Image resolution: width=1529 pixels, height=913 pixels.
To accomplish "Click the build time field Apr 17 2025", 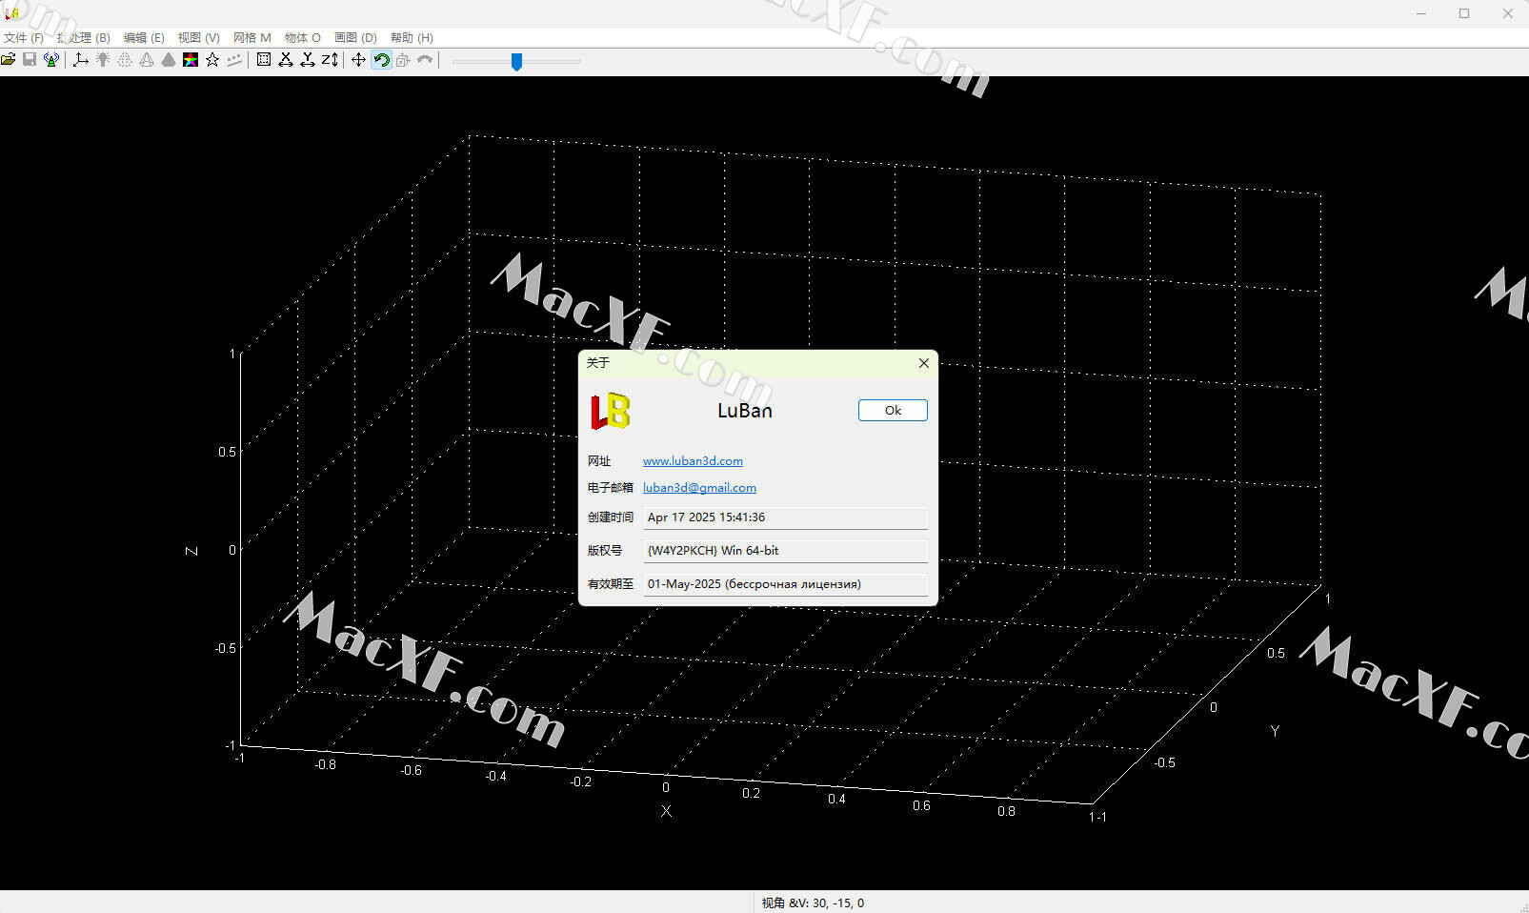I will (x=785, y=517).
